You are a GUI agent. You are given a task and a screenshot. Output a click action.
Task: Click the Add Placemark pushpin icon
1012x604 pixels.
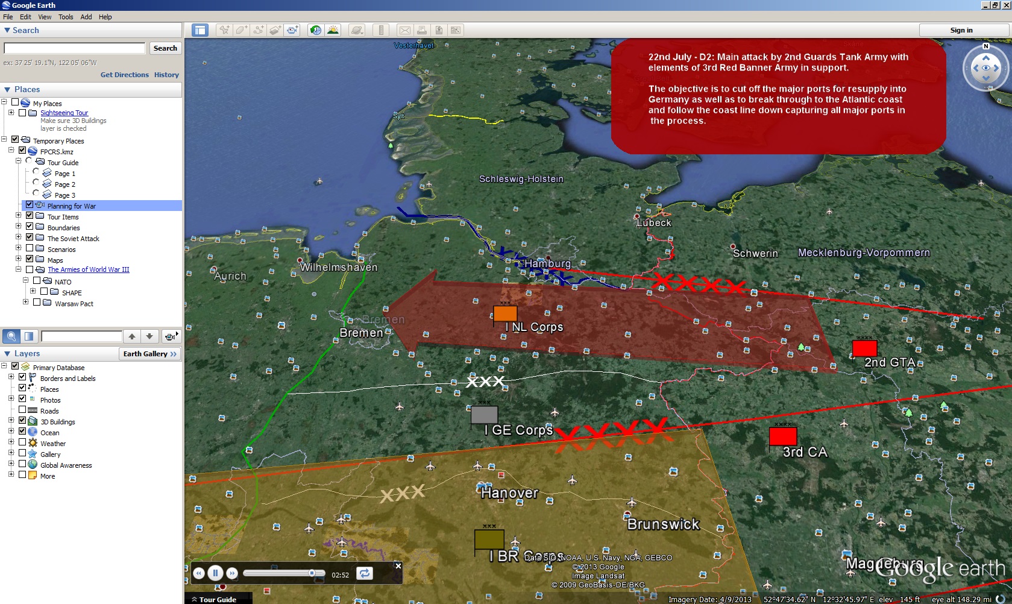click(x=224, y=30)
